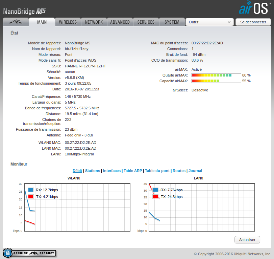
Task: Select antenna Feed only - 3 dBi
Action: tap(79, 135)
